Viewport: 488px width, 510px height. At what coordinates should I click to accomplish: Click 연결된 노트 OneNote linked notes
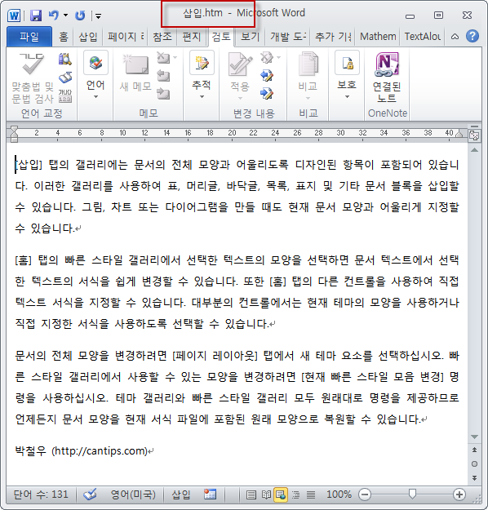tap(387, 78)
